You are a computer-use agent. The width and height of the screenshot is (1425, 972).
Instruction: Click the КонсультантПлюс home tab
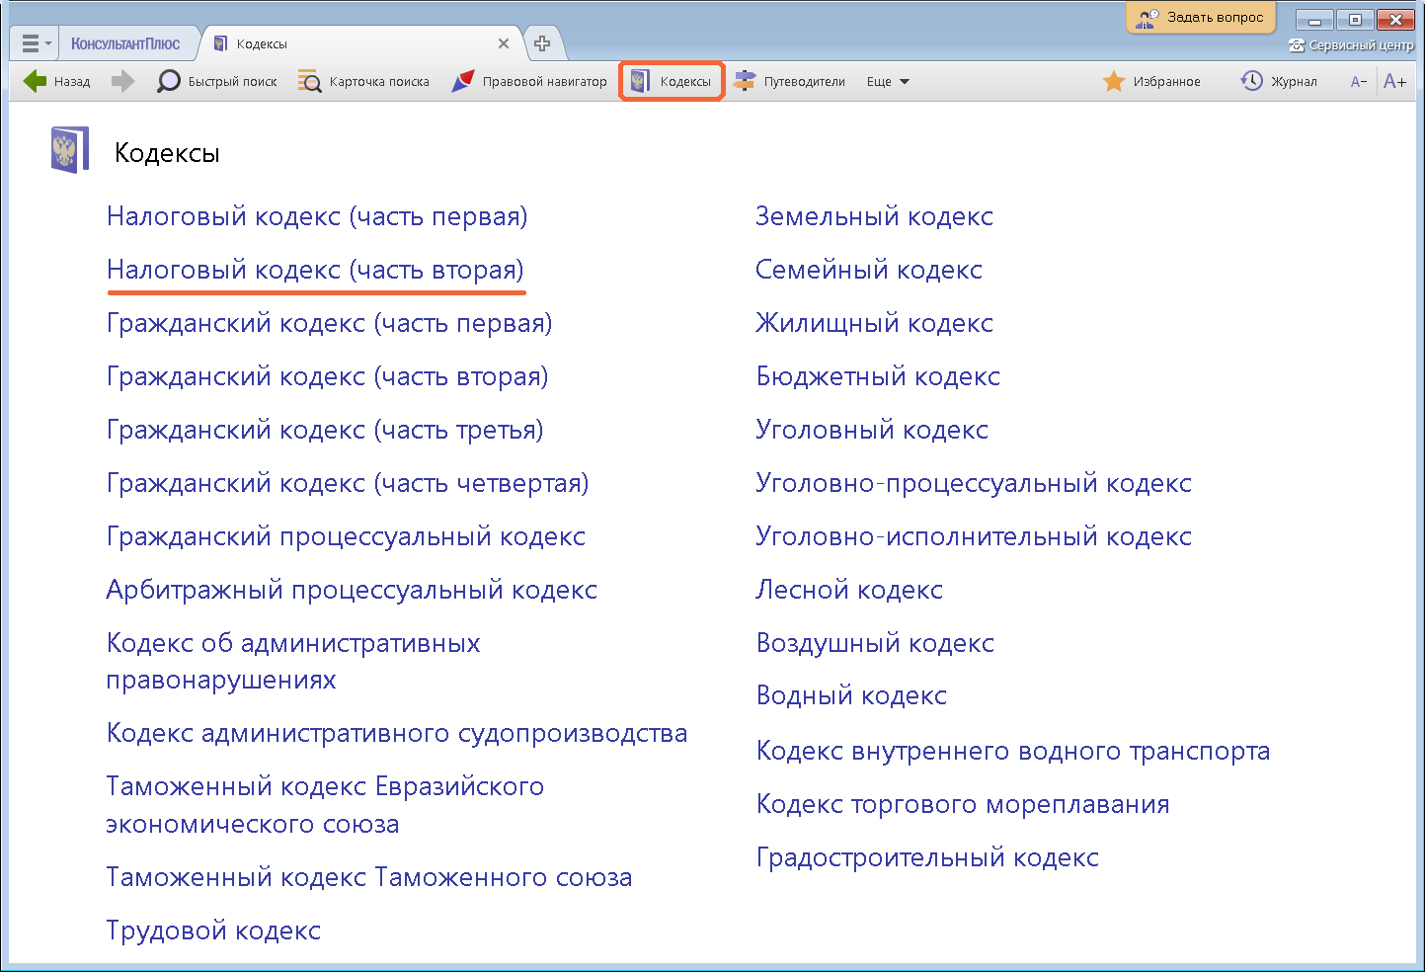[125, 43]
